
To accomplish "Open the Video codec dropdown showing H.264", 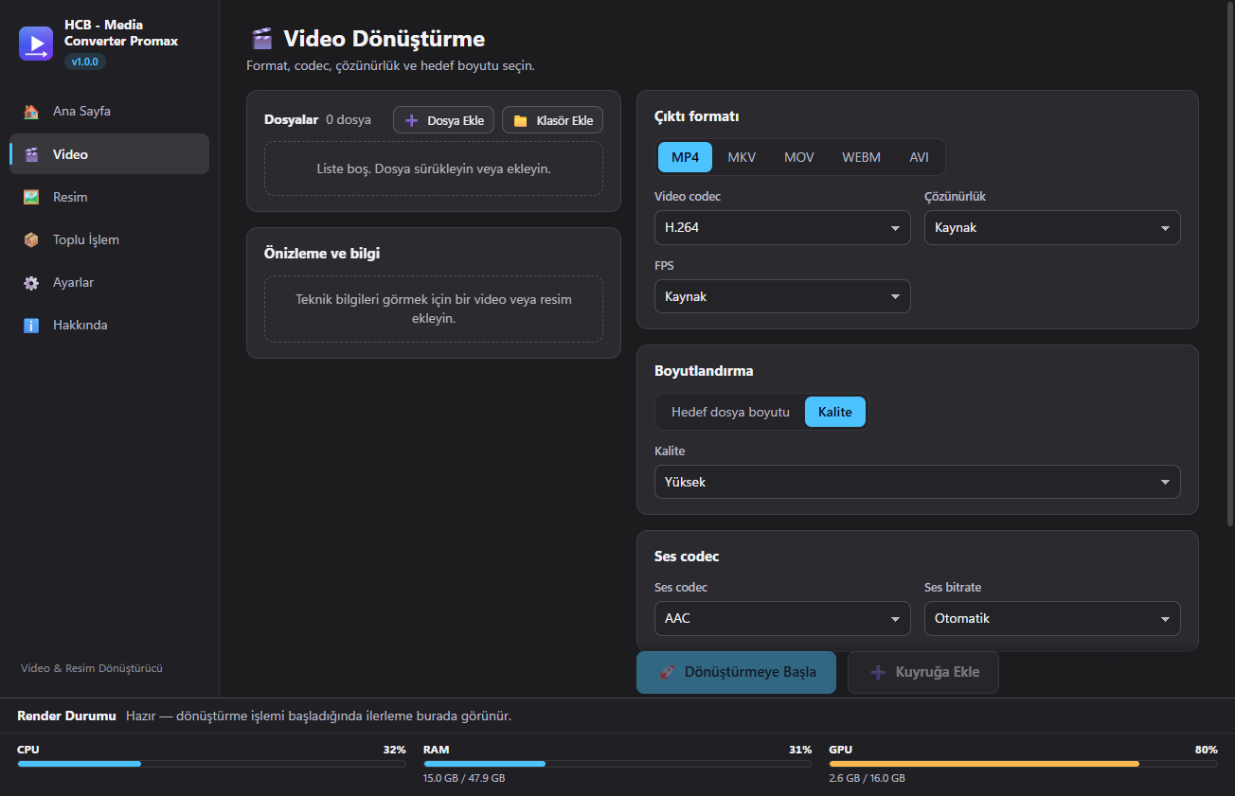I will point(782,228).
